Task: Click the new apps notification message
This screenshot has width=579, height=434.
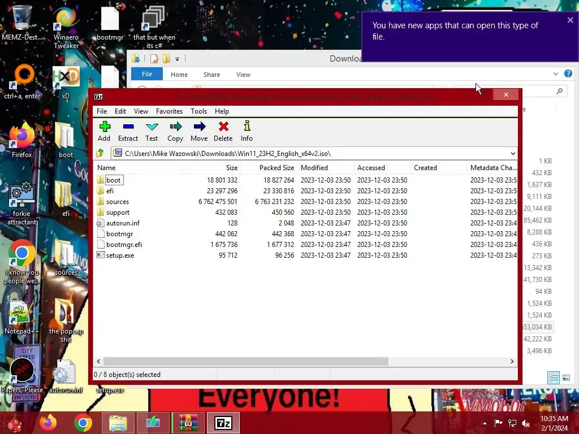Action: 455,31
